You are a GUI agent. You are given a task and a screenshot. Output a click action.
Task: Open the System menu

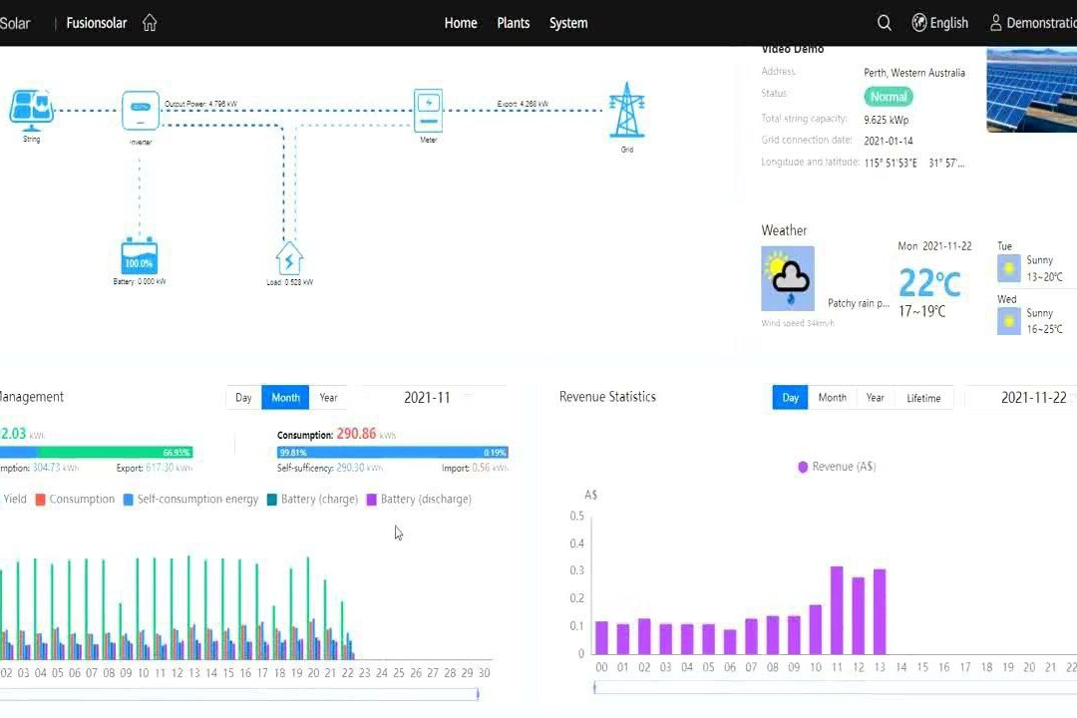(568, 23)
